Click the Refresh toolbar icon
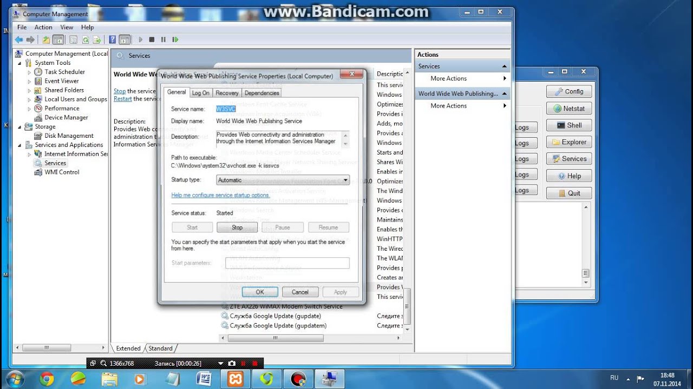The width and height of the screenshot is (693, 389). 85,39
